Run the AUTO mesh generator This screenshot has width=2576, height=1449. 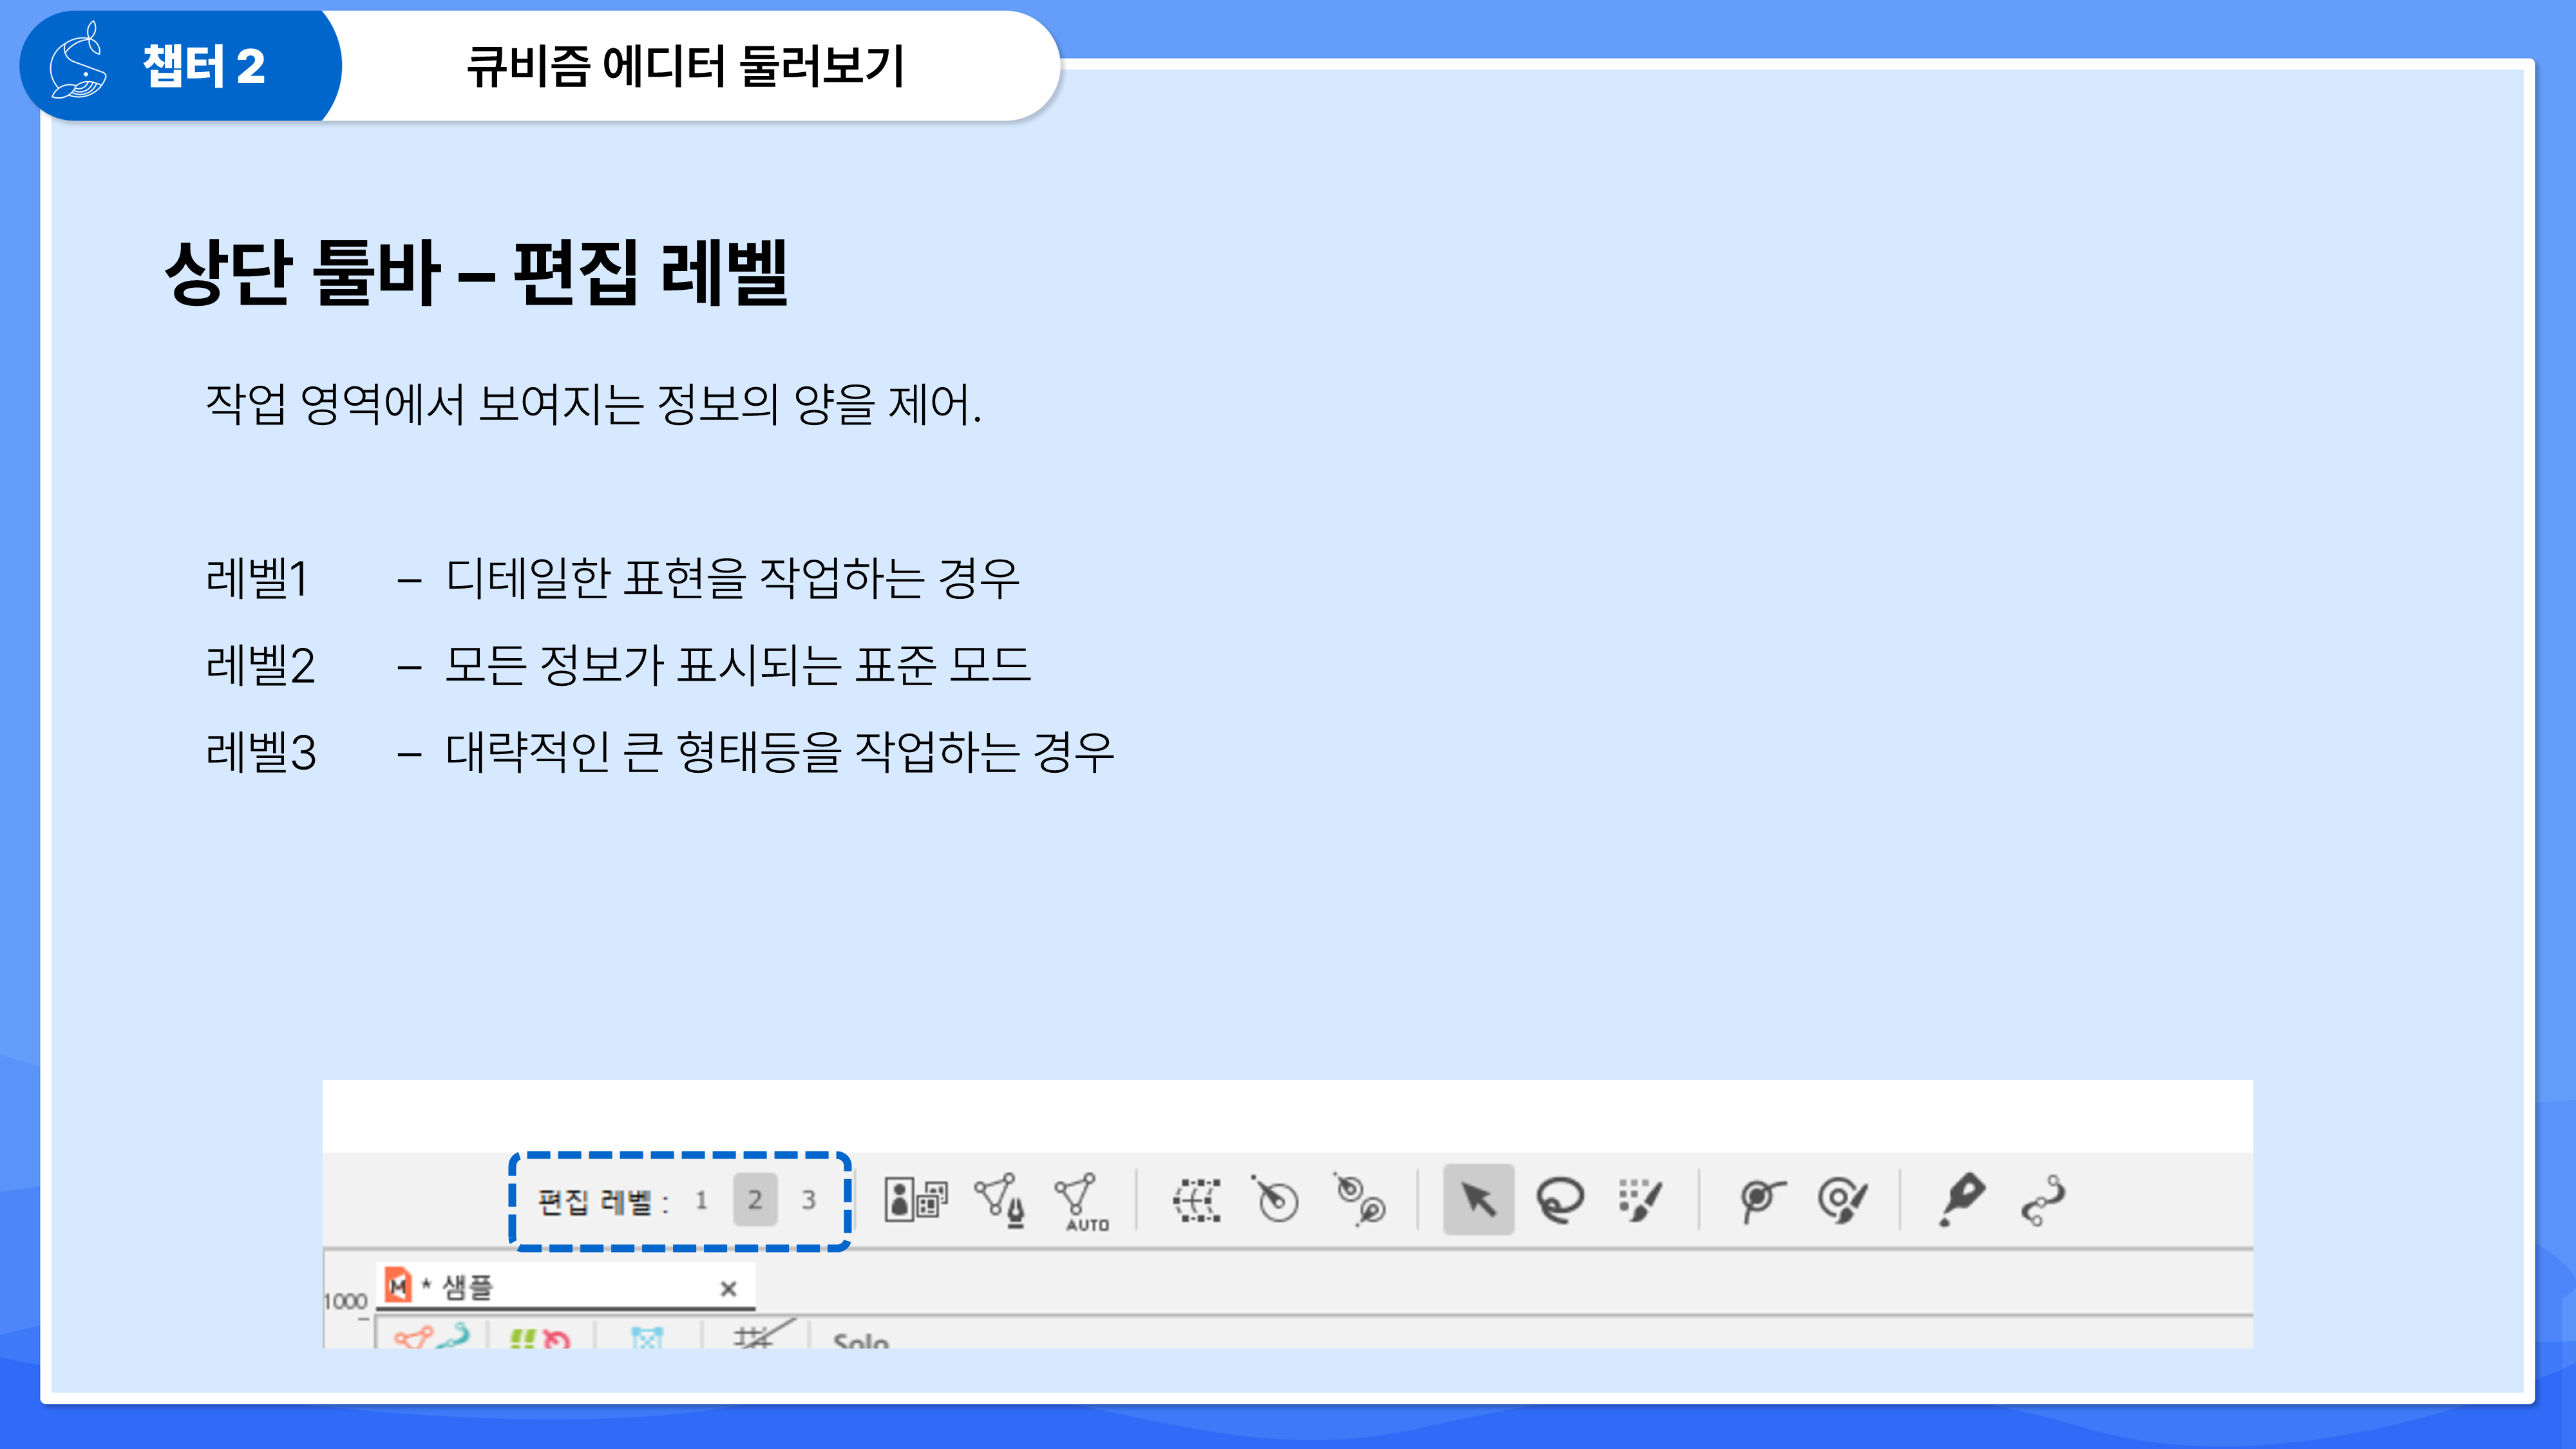1081,1201
